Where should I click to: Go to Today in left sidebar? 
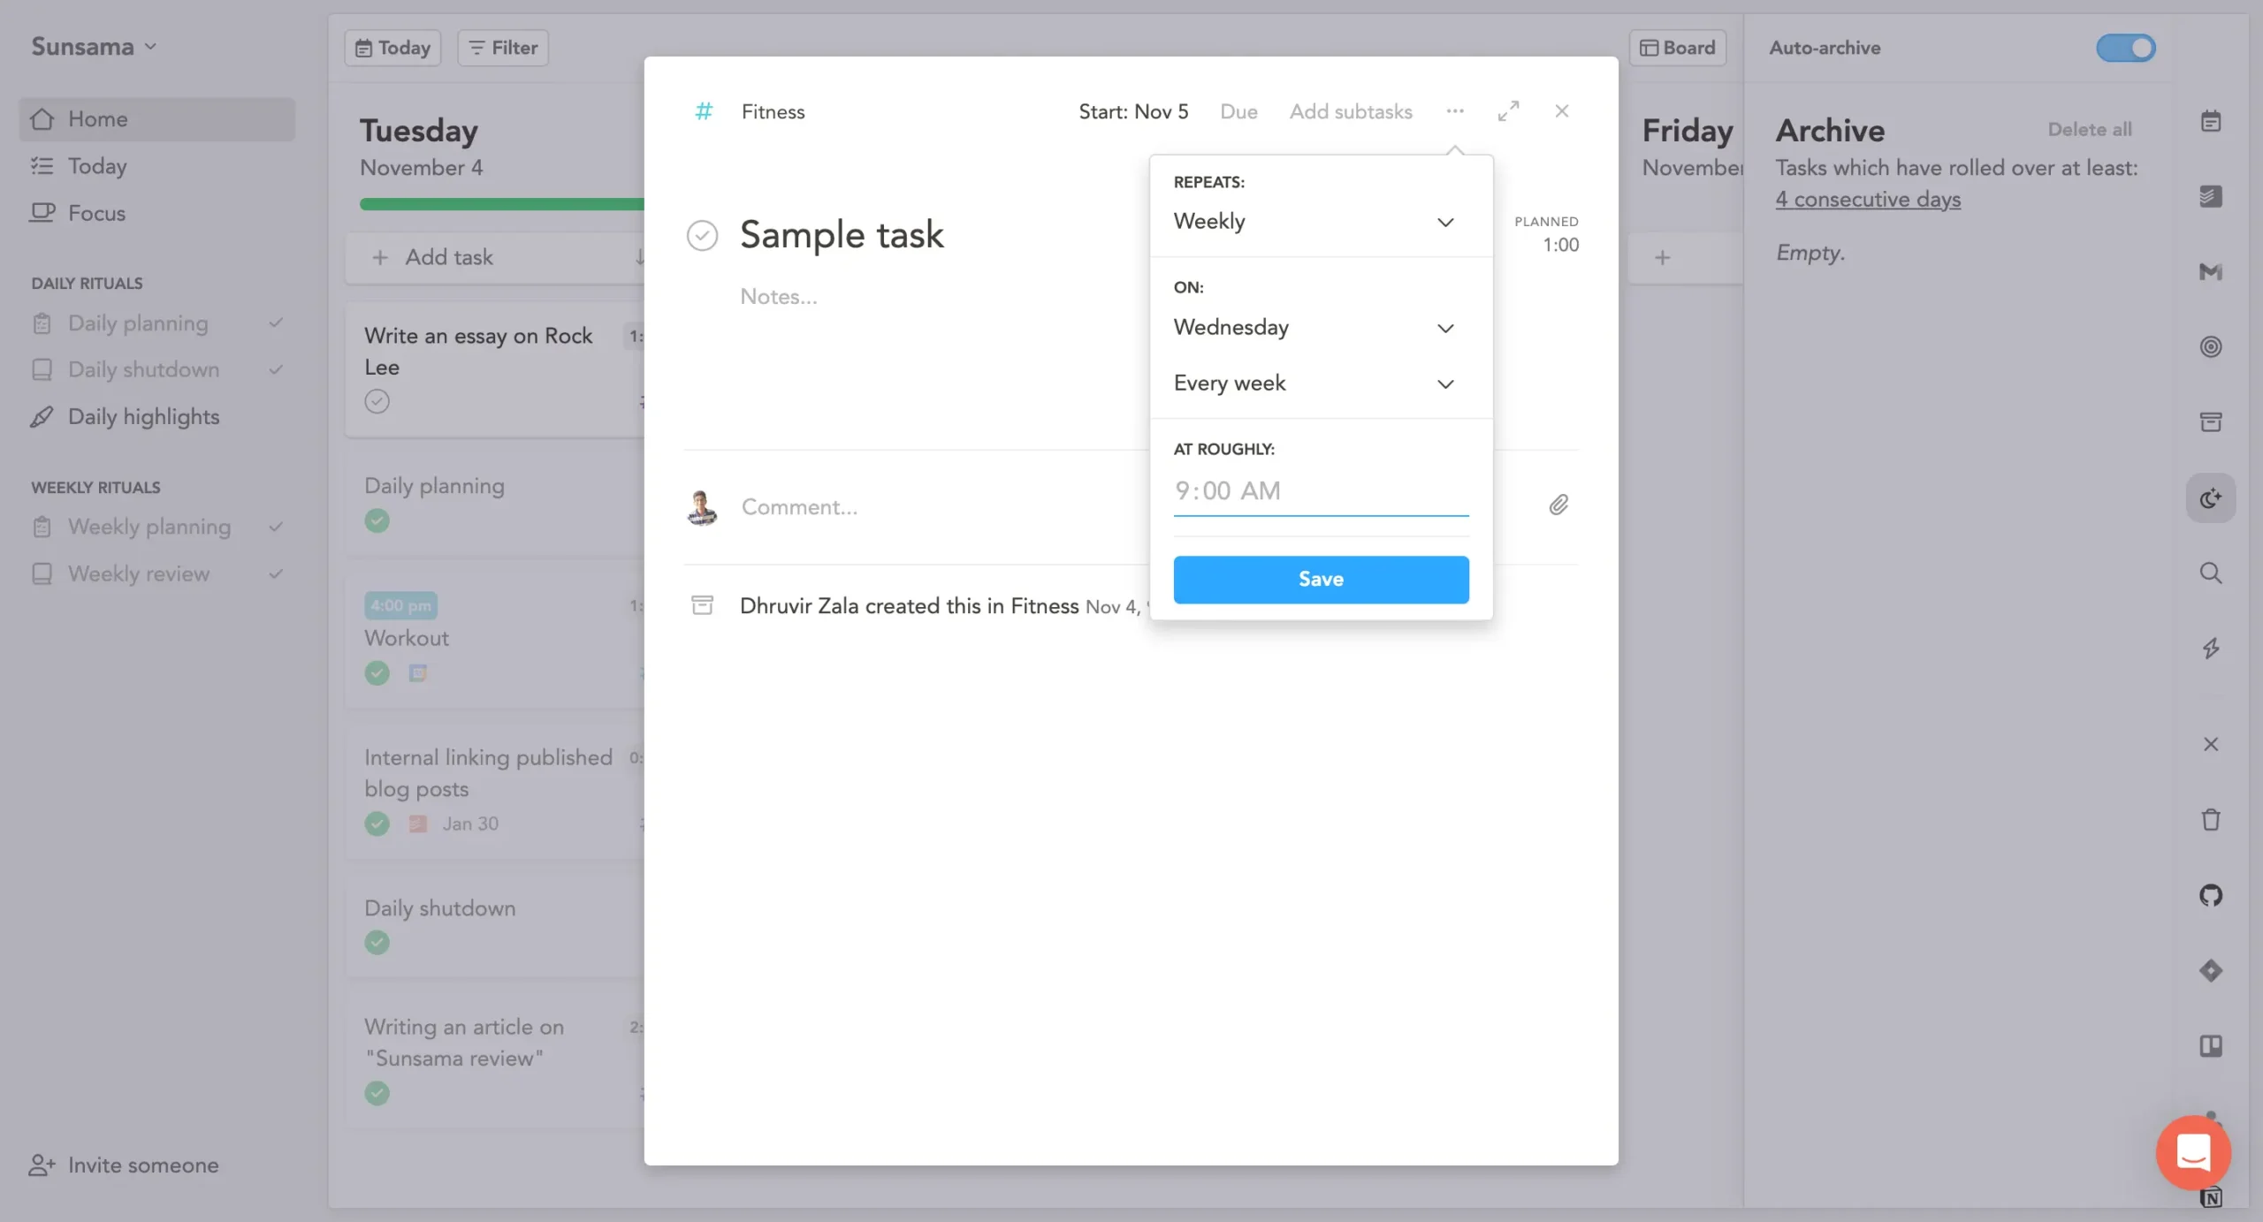pos(97,166)
